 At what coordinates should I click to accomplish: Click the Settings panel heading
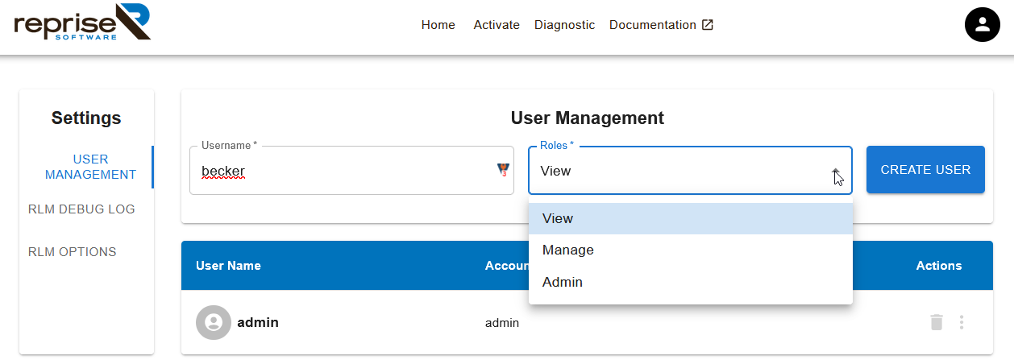[86, 118]
